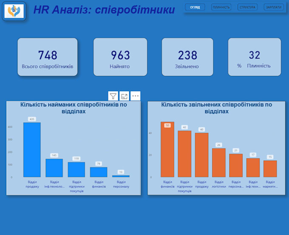
Task: Click the 50 data label
Action: (167, 125)
